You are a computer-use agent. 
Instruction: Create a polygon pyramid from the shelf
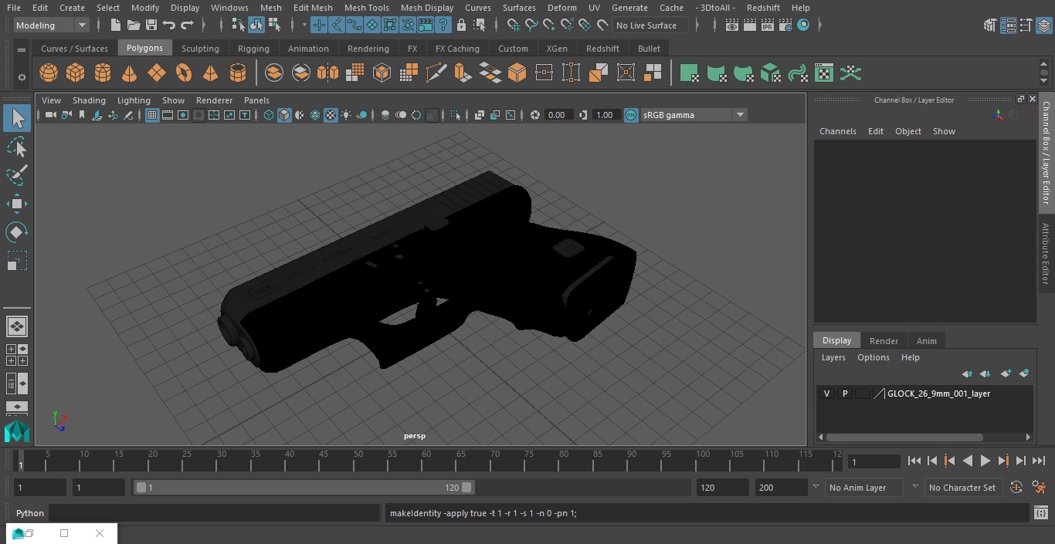point(210,73)
